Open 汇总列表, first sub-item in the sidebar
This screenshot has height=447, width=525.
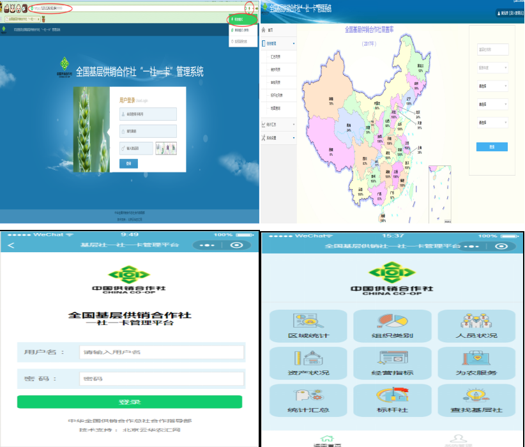click(275, 57)
